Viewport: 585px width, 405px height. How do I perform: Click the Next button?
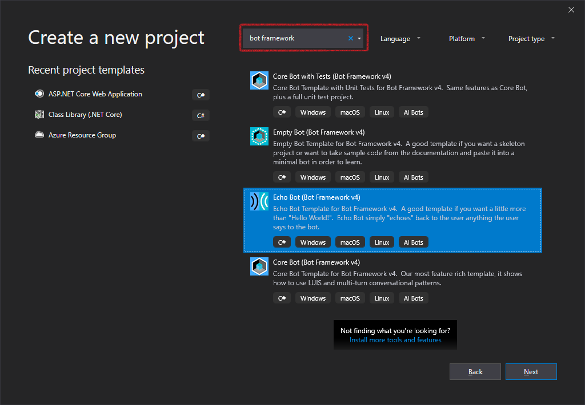531,371
